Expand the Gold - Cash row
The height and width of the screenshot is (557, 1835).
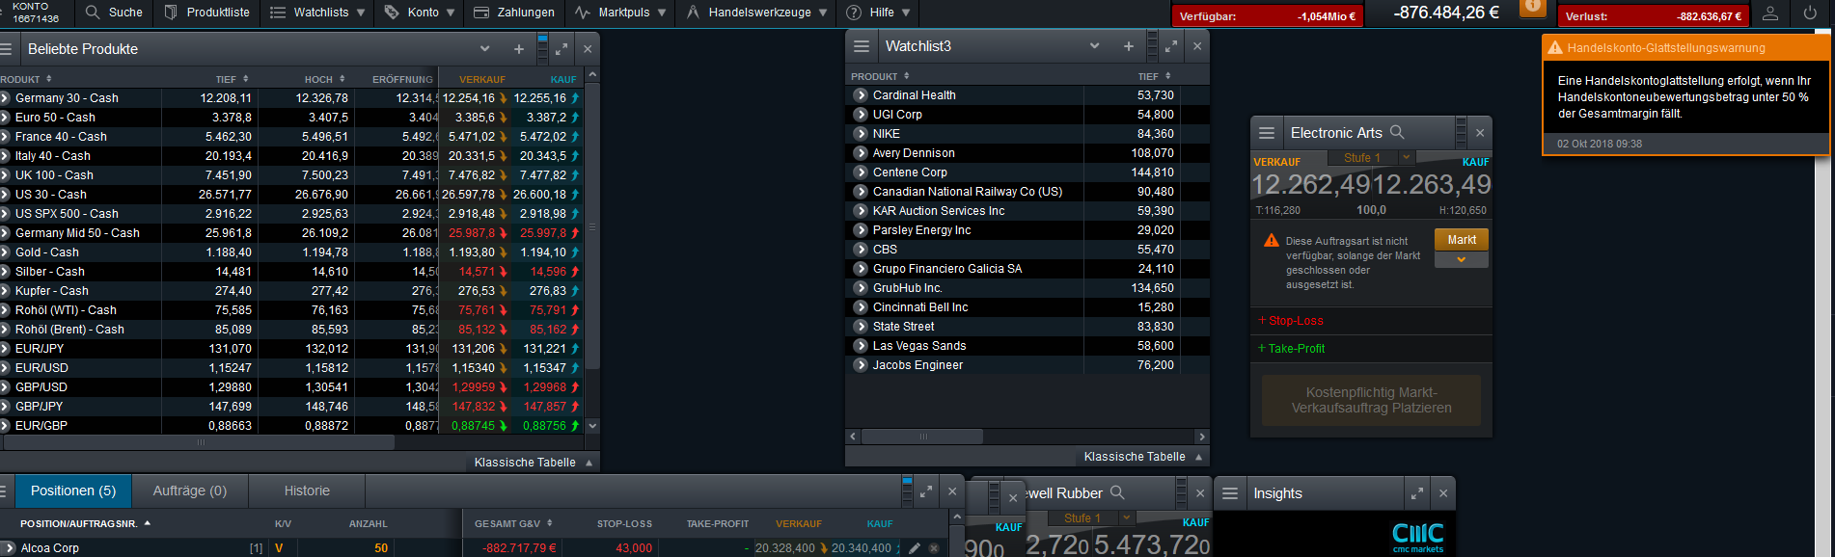click(5, 252)
